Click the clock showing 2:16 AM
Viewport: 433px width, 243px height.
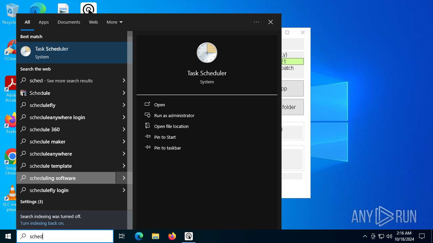pos(404,236)
